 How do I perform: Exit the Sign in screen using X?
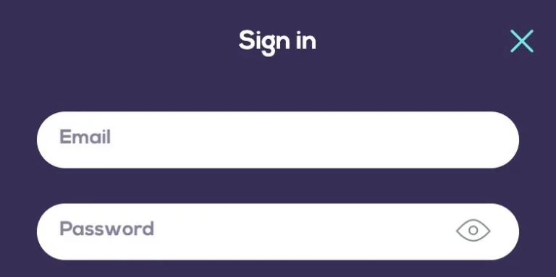pyautogui.click(x=521, y=41)
